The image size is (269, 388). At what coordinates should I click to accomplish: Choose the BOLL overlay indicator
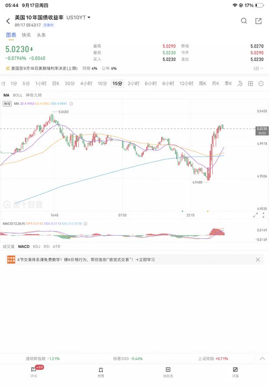pos(17,95)
